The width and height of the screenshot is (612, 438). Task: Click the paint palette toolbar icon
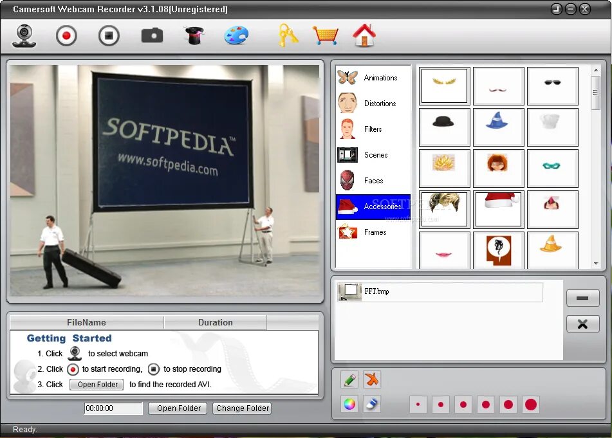(x=236, y=35)
